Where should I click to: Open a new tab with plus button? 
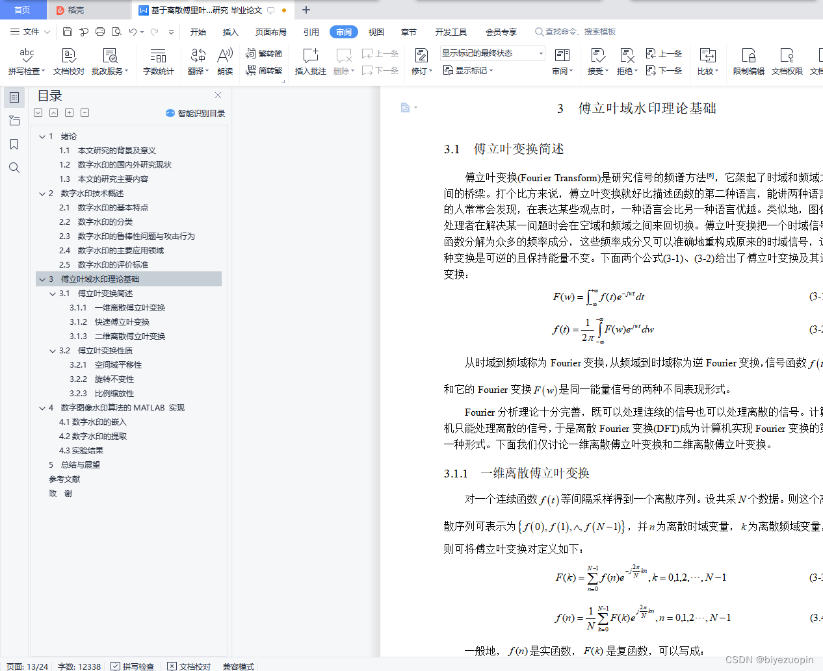306,10
